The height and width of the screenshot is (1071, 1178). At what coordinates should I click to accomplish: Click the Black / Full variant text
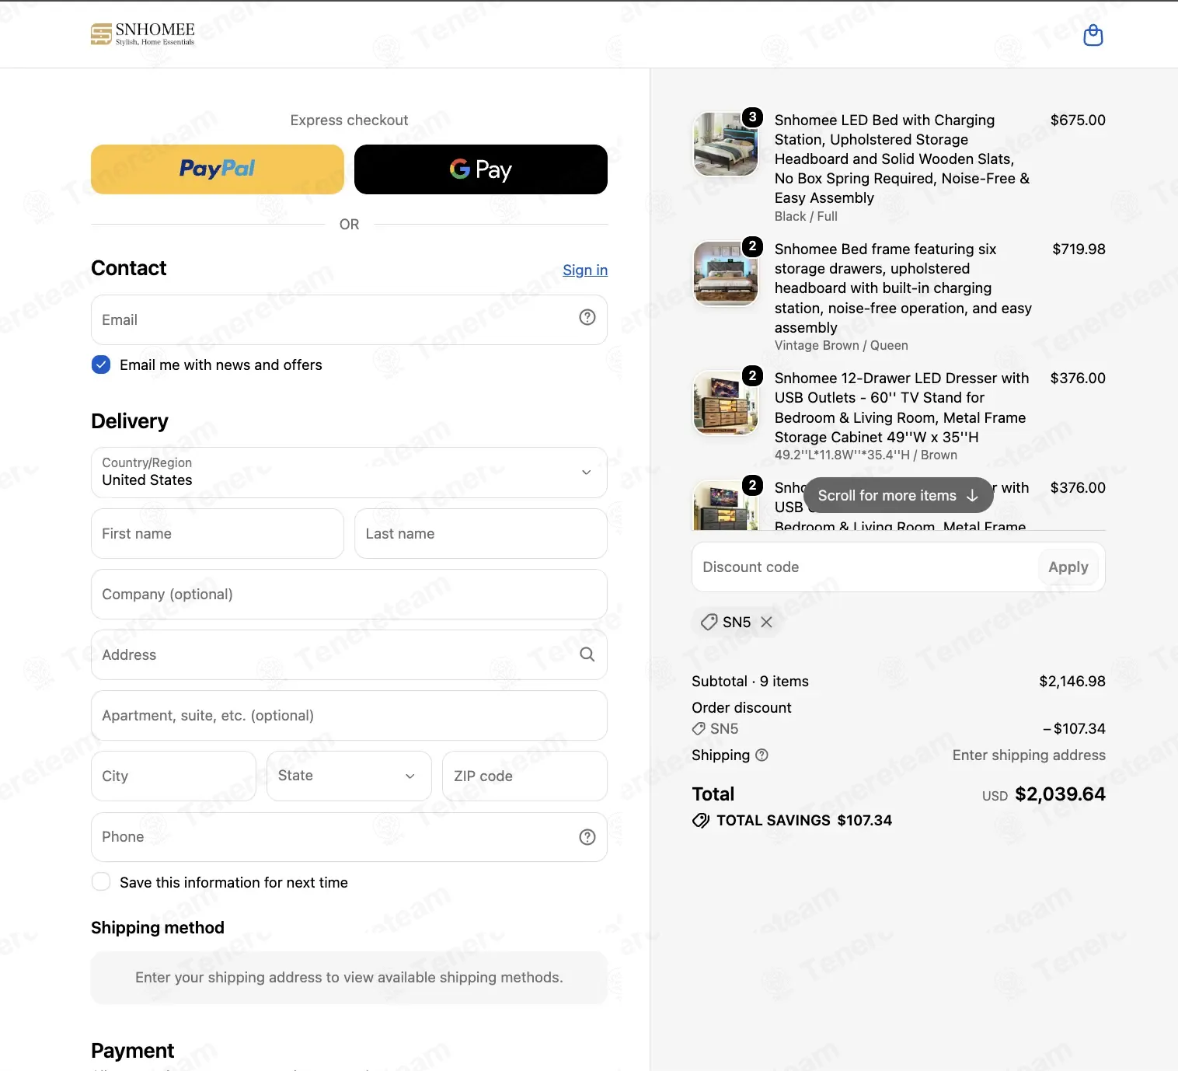click(806, 217)
